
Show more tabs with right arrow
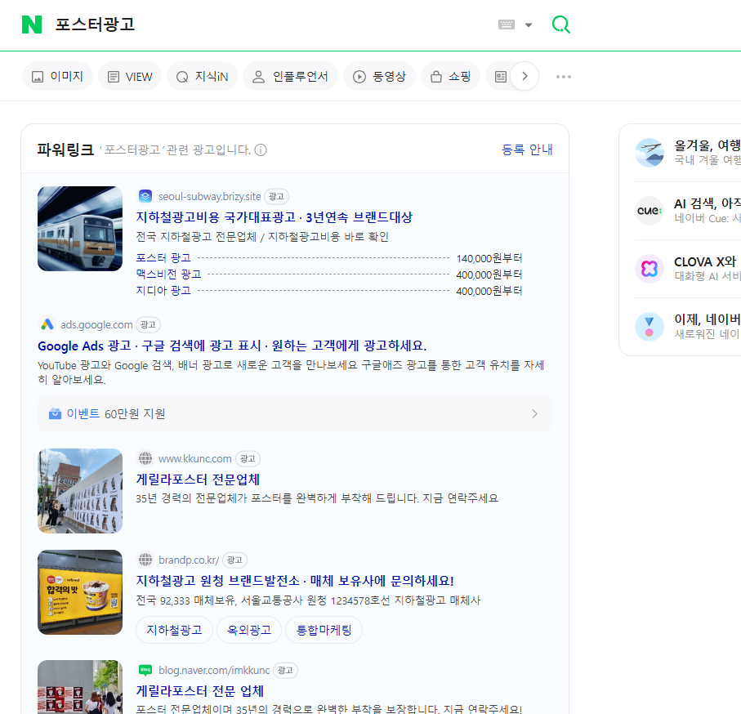coord(525,76)
